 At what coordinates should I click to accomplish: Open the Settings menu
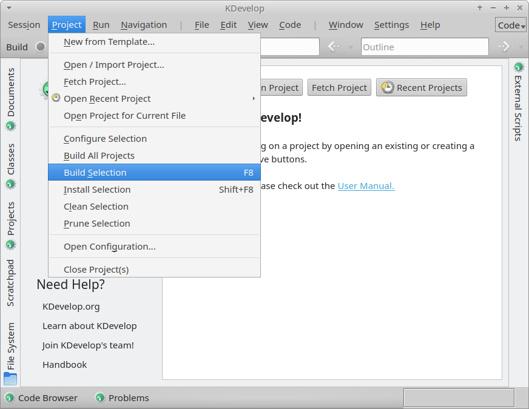pyautogui.click(x=391, y=25)
